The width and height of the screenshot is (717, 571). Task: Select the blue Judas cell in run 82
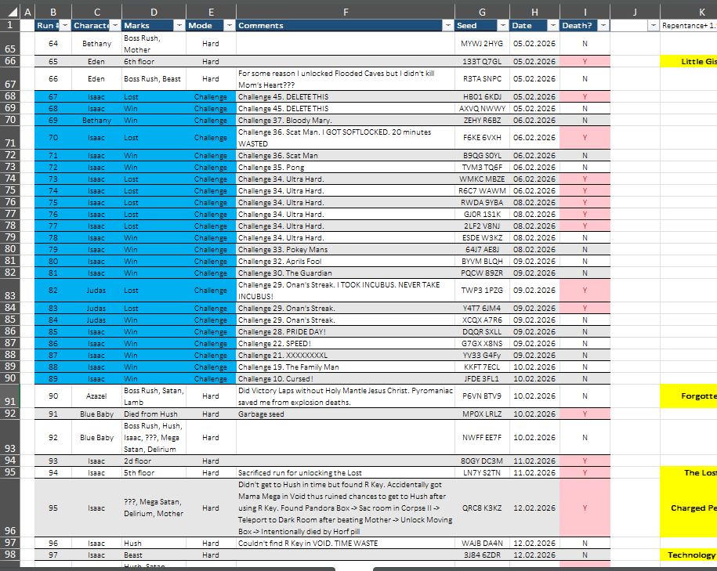[96, 291]
